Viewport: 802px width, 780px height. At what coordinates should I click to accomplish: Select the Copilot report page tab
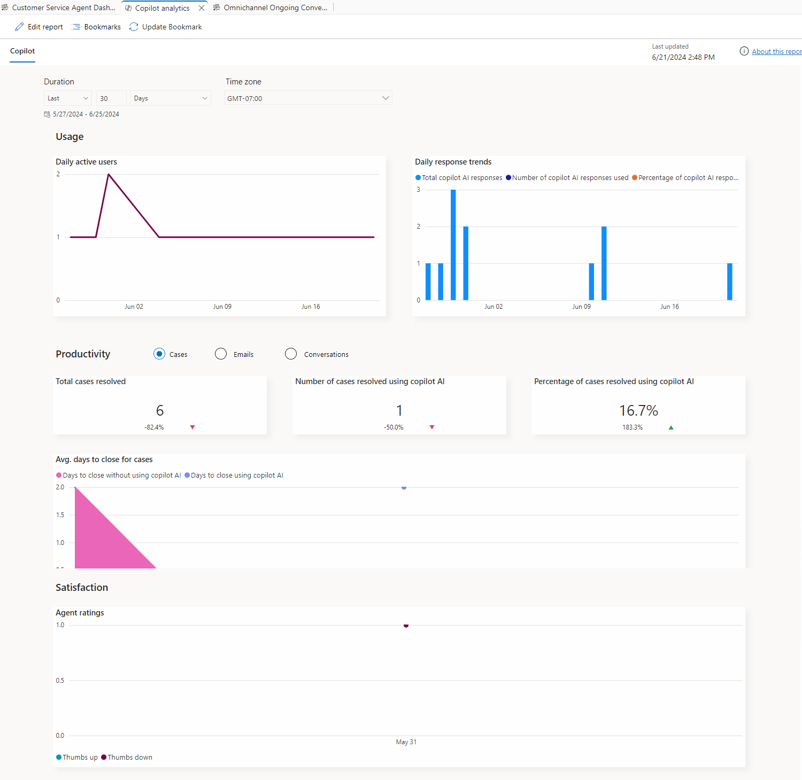22,51
